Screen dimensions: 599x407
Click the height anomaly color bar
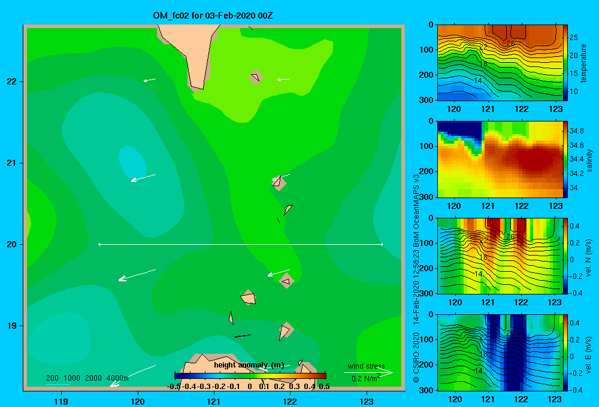[x=250, y=376]
